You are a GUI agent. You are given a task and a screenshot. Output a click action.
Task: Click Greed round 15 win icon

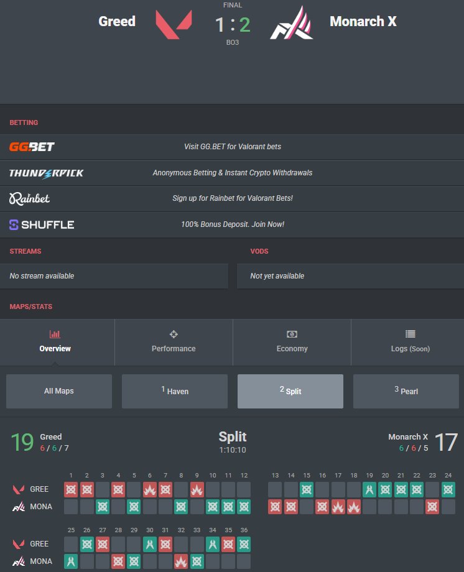307,489
